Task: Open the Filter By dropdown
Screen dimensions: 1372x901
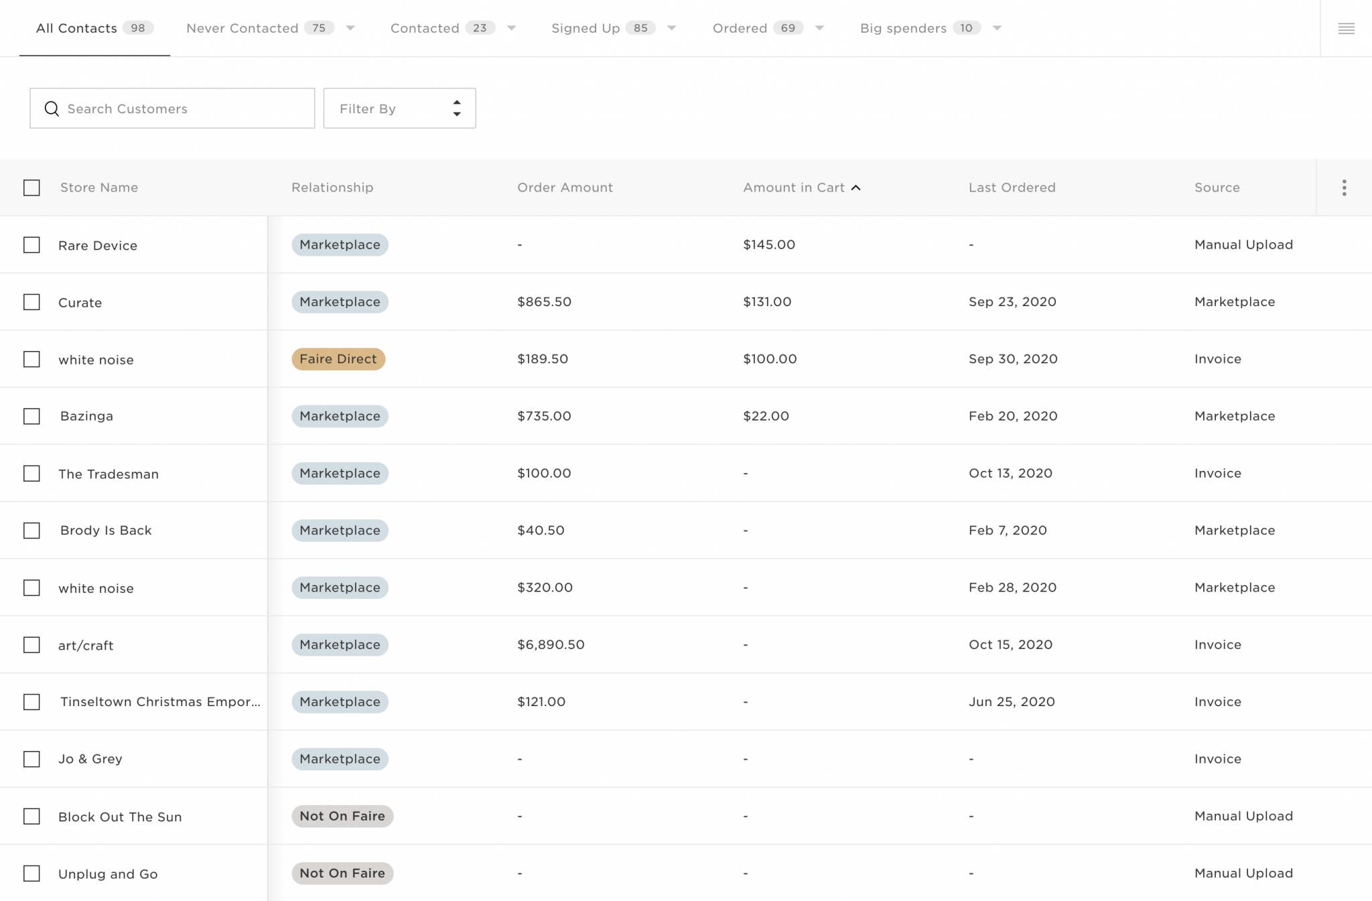Action: (399, 109)
